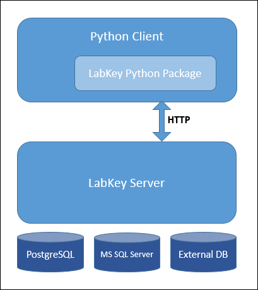Click the top ellipse of External DB cylinder
Image resolution: width=258 pixels, height=290 pixels.
(x=203, y=238)
